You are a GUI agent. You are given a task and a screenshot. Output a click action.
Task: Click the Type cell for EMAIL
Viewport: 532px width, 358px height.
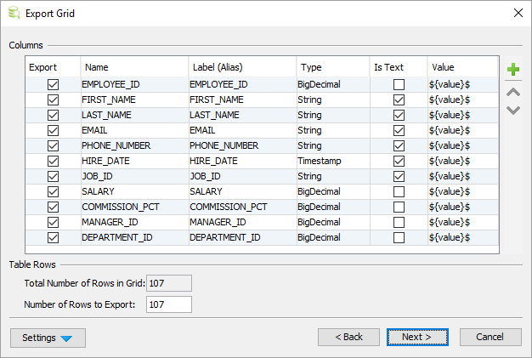(x=331, y=131)
